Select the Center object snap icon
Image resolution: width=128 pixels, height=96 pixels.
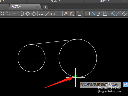pos(22,14)
